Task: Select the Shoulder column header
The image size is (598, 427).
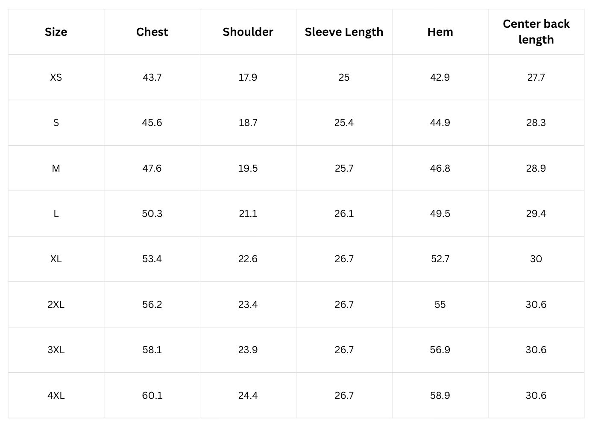Action: (x=248, y=32)
